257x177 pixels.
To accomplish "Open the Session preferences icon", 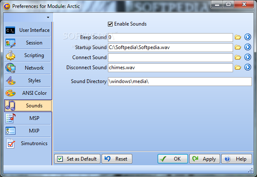I will click(10, 43).
